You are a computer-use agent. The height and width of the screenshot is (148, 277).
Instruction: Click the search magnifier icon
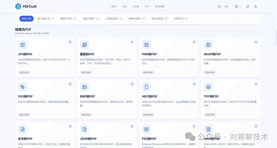219,6
